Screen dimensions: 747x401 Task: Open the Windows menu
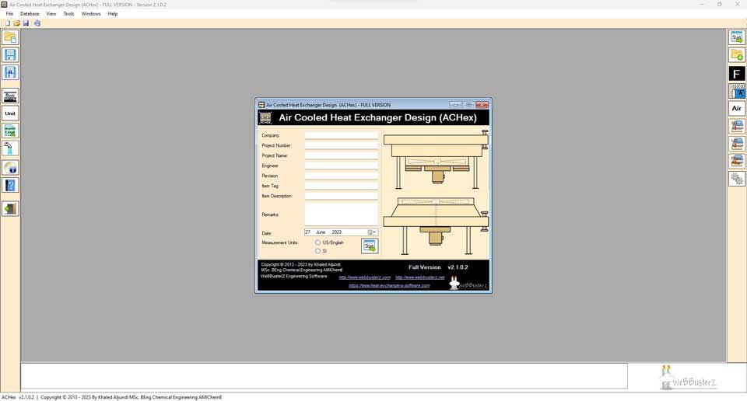[90, 14]
